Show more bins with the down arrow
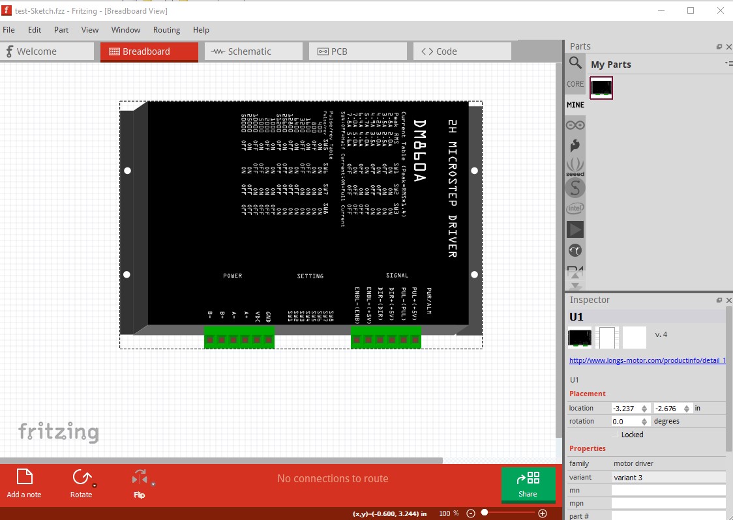This screenshot has width=733, height=520. [x=575, y=285]
